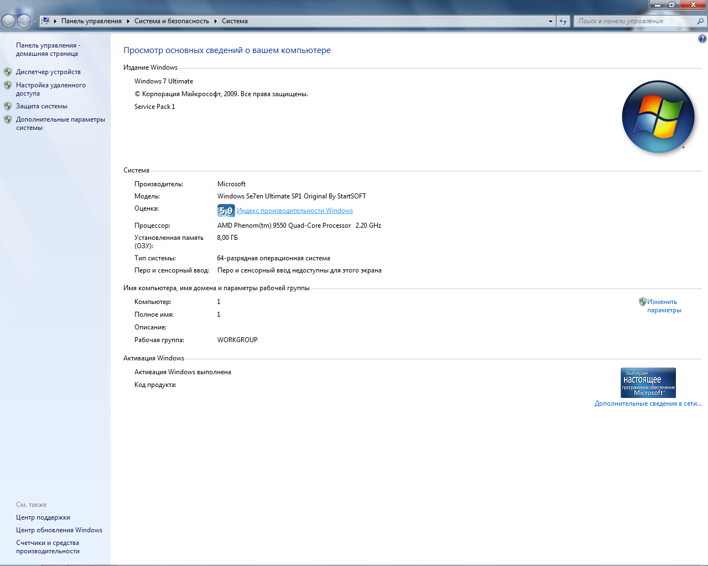Expand the arrow before 'Система' breadcrumb
This screenshot has height=566, width=708.
point(216,21)
